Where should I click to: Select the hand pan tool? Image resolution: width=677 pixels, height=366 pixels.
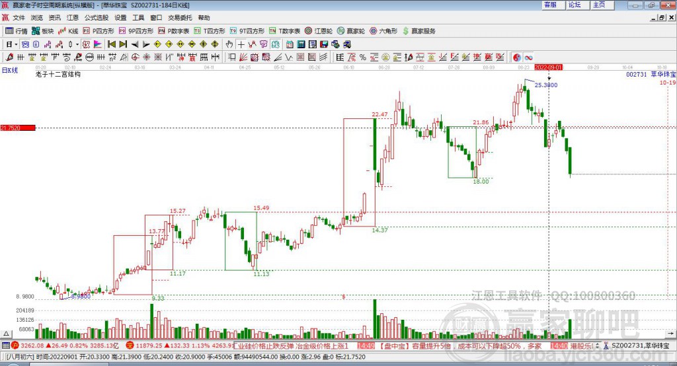[229, 44]
